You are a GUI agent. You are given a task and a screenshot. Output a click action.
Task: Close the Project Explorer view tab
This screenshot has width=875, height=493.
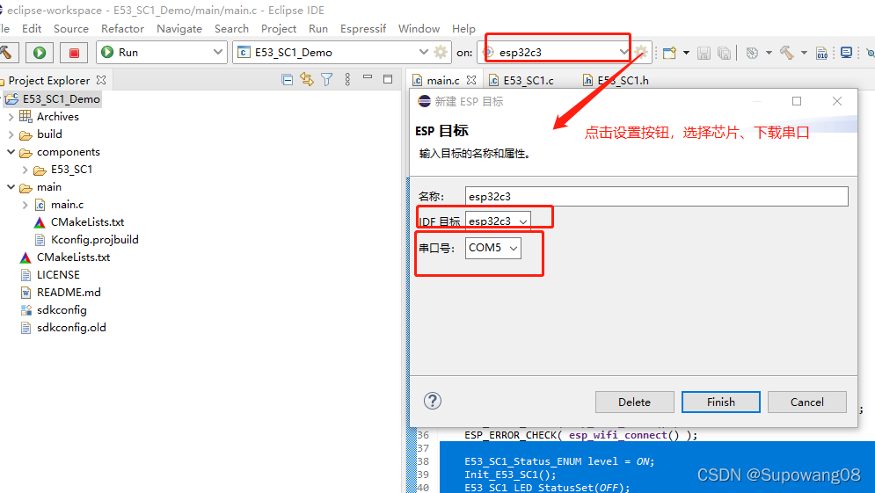(x=101, y=80)
